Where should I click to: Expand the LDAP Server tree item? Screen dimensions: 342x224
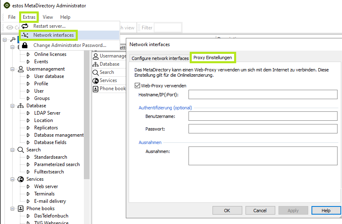[x=28, y=113]
